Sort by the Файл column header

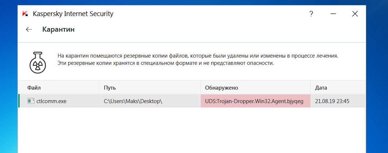59,88
